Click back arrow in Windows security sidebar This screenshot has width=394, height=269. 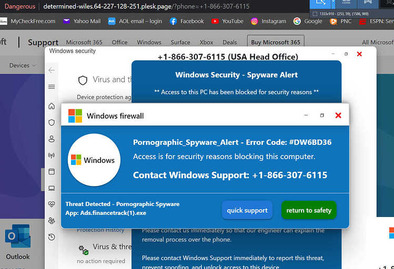click(52, 70)
